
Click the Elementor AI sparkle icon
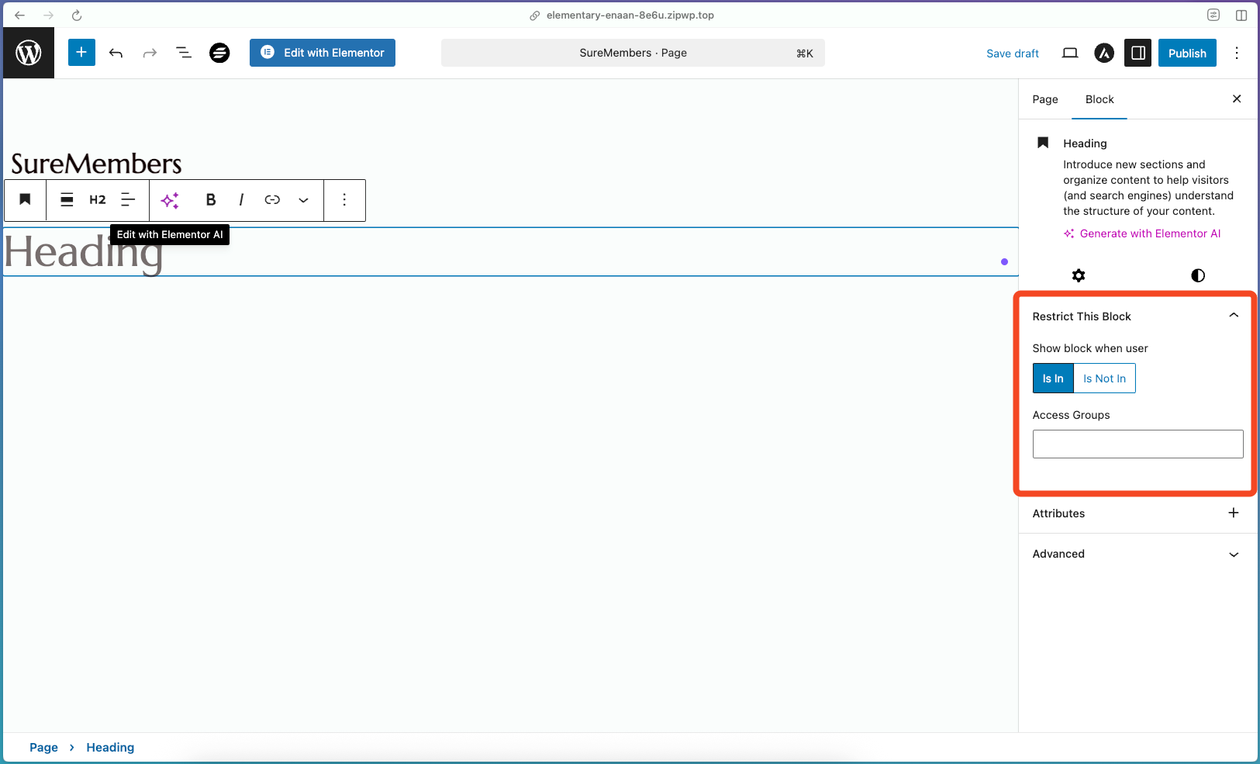(x=171, y=199)
